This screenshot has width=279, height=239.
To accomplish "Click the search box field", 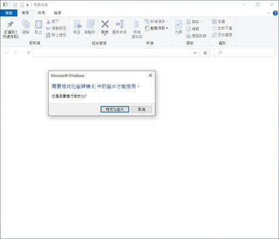I will [244, 53].
